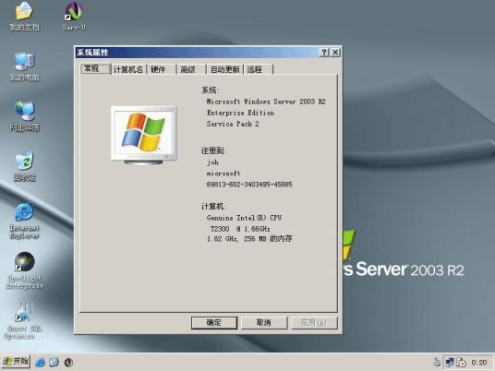This screenshot has width=495, height=371.
Task: Click the taskbar clock showing 0:20
Action: [479, 363]
